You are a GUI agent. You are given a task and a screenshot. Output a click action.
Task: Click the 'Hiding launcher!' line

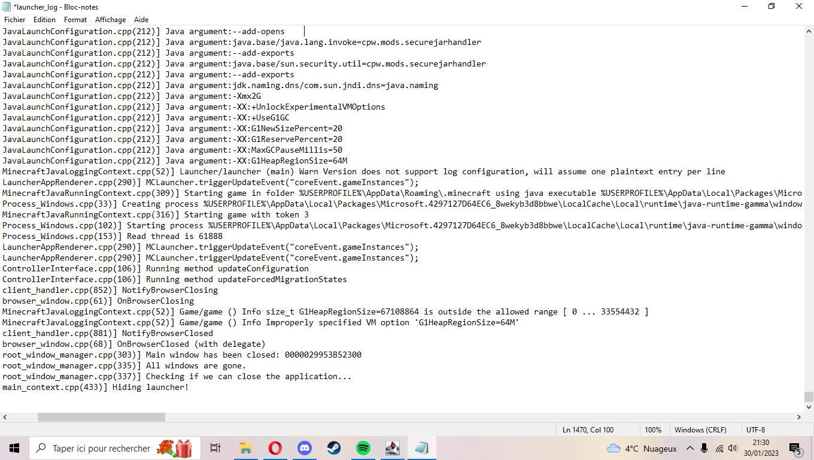click(96, 387)
